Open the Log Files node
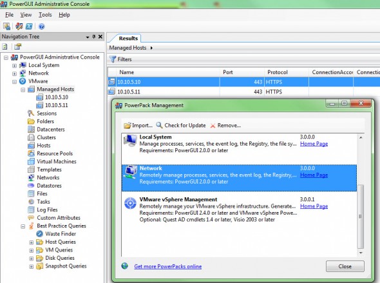The width and height of the screenshot is (380, 283). (x=47, y=210)
